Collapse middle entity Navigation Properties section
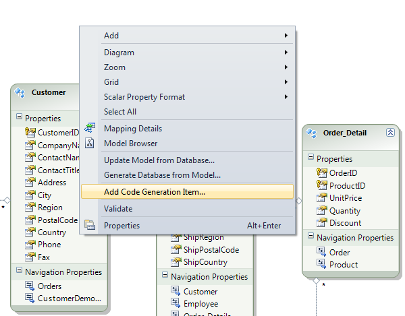The height and width of the screenshot is (316, 405). pyautogui.click(x=165, y=274)
